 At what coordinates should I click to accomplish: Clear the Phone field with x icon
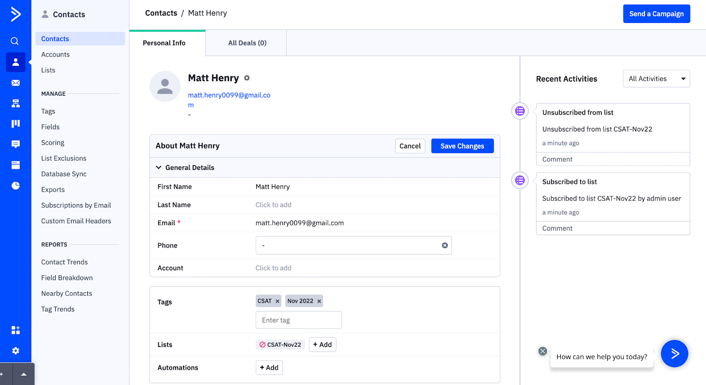pyautogui.click(x=445, y=246)
